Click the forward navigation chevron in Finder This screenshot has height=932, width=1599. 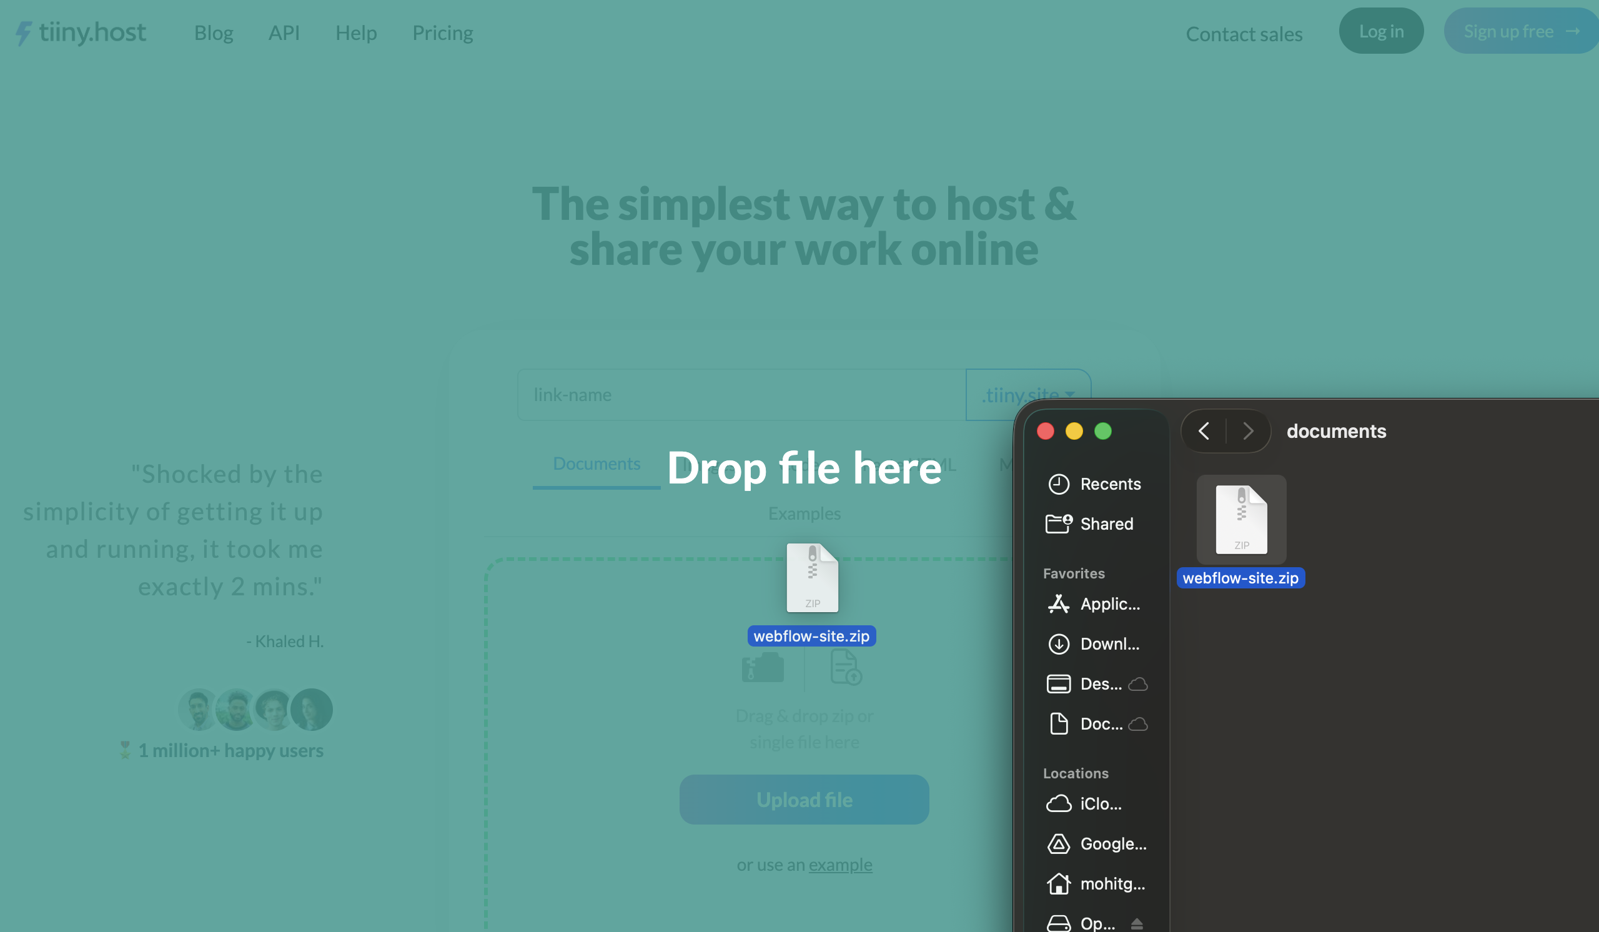[1248, 431]
